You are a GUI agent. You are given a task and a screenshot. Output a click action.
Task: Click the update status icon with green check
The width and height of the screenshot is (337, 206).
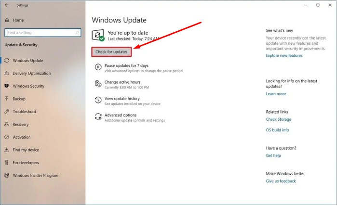[x=98, y=35]
